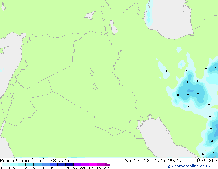Screen dimensions: 218x169
Task: Click the '40' legend scale value
Action: tap(90, 168)
